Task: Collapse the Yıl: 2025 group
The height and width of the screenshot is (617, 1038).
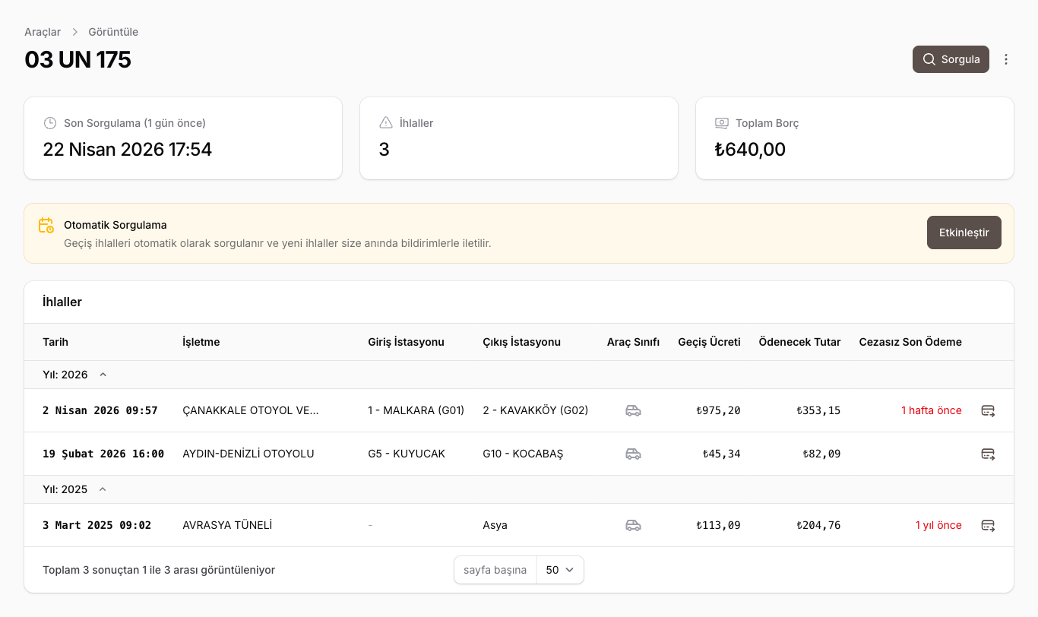Action: (103, 489)
